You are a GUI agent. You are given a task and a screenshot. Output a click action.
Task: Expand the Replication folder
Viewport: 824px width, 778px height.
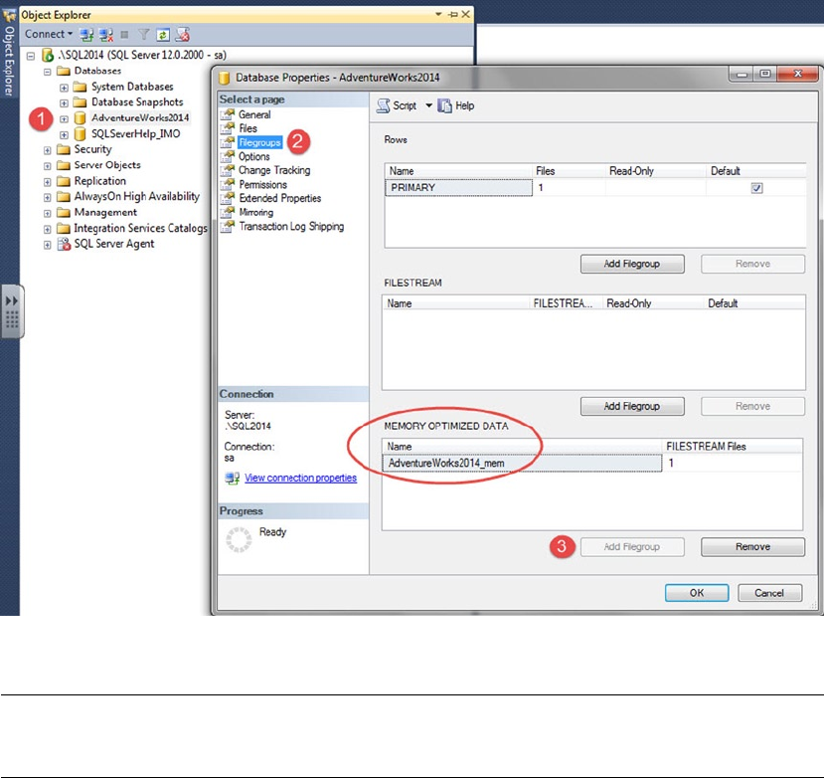(48, 182)
